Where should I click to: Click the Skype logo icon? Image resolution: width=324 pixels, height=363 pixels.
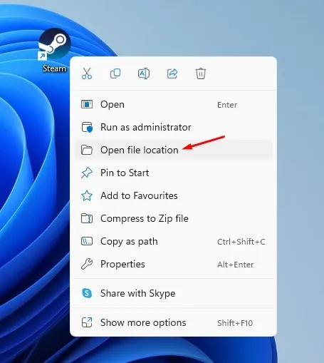click(87, 293)
